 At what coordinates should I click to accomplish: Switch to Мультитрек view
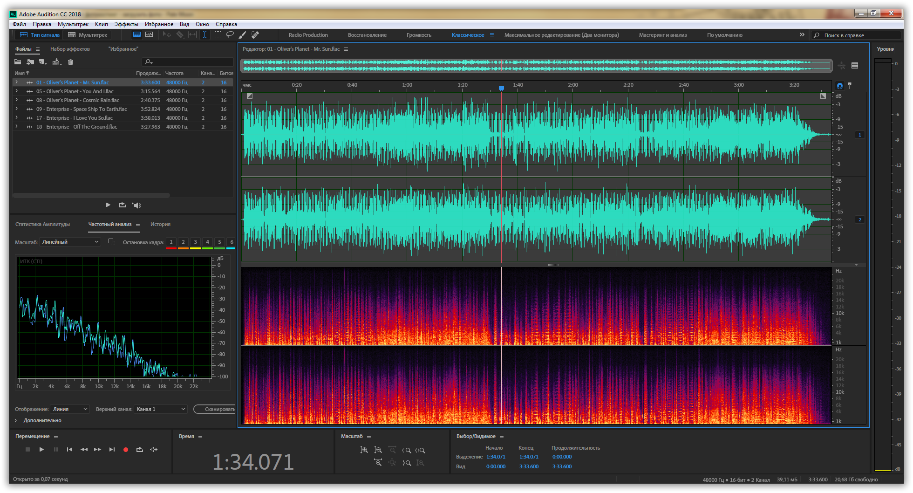pyautogui.click(x=88, y=35)
